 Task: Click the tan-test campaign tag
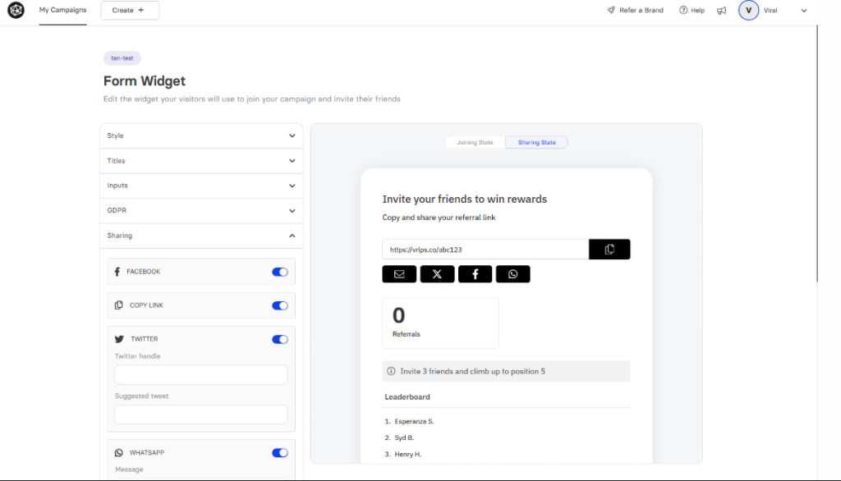click(122, 58)
